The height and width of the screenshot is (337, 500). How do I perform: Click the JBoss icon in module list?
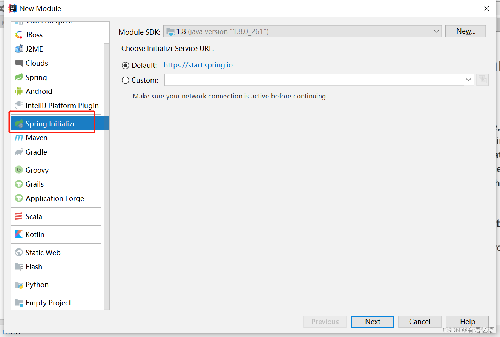(x=19, y=35)
